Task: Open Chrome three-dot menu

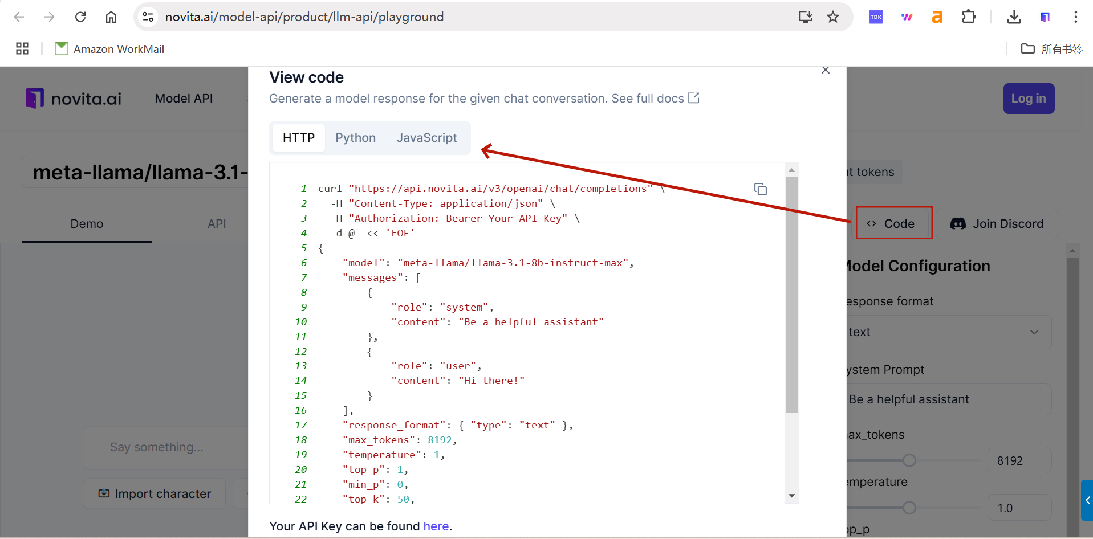Action: point(1076,17)
